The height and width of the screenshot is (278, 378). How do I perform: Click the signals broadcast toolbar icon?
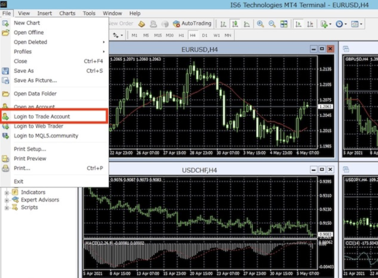tap(165, 24)
